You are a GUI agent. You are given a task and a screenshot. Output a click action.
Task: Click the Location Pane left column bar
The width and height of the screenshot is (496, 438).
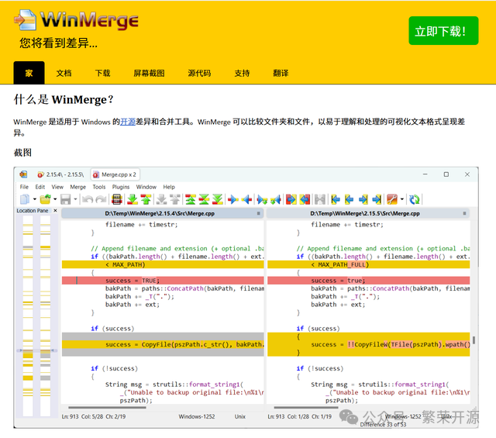[28, 316]
